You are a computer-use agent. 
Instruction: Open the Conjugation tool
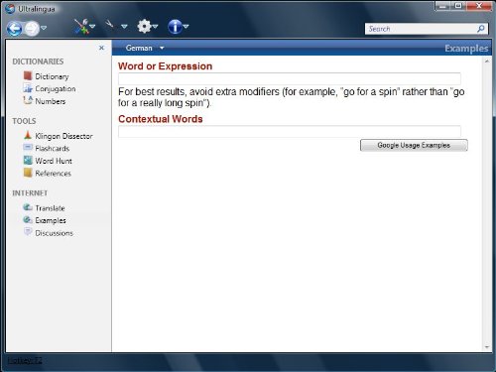click(56, 89)
